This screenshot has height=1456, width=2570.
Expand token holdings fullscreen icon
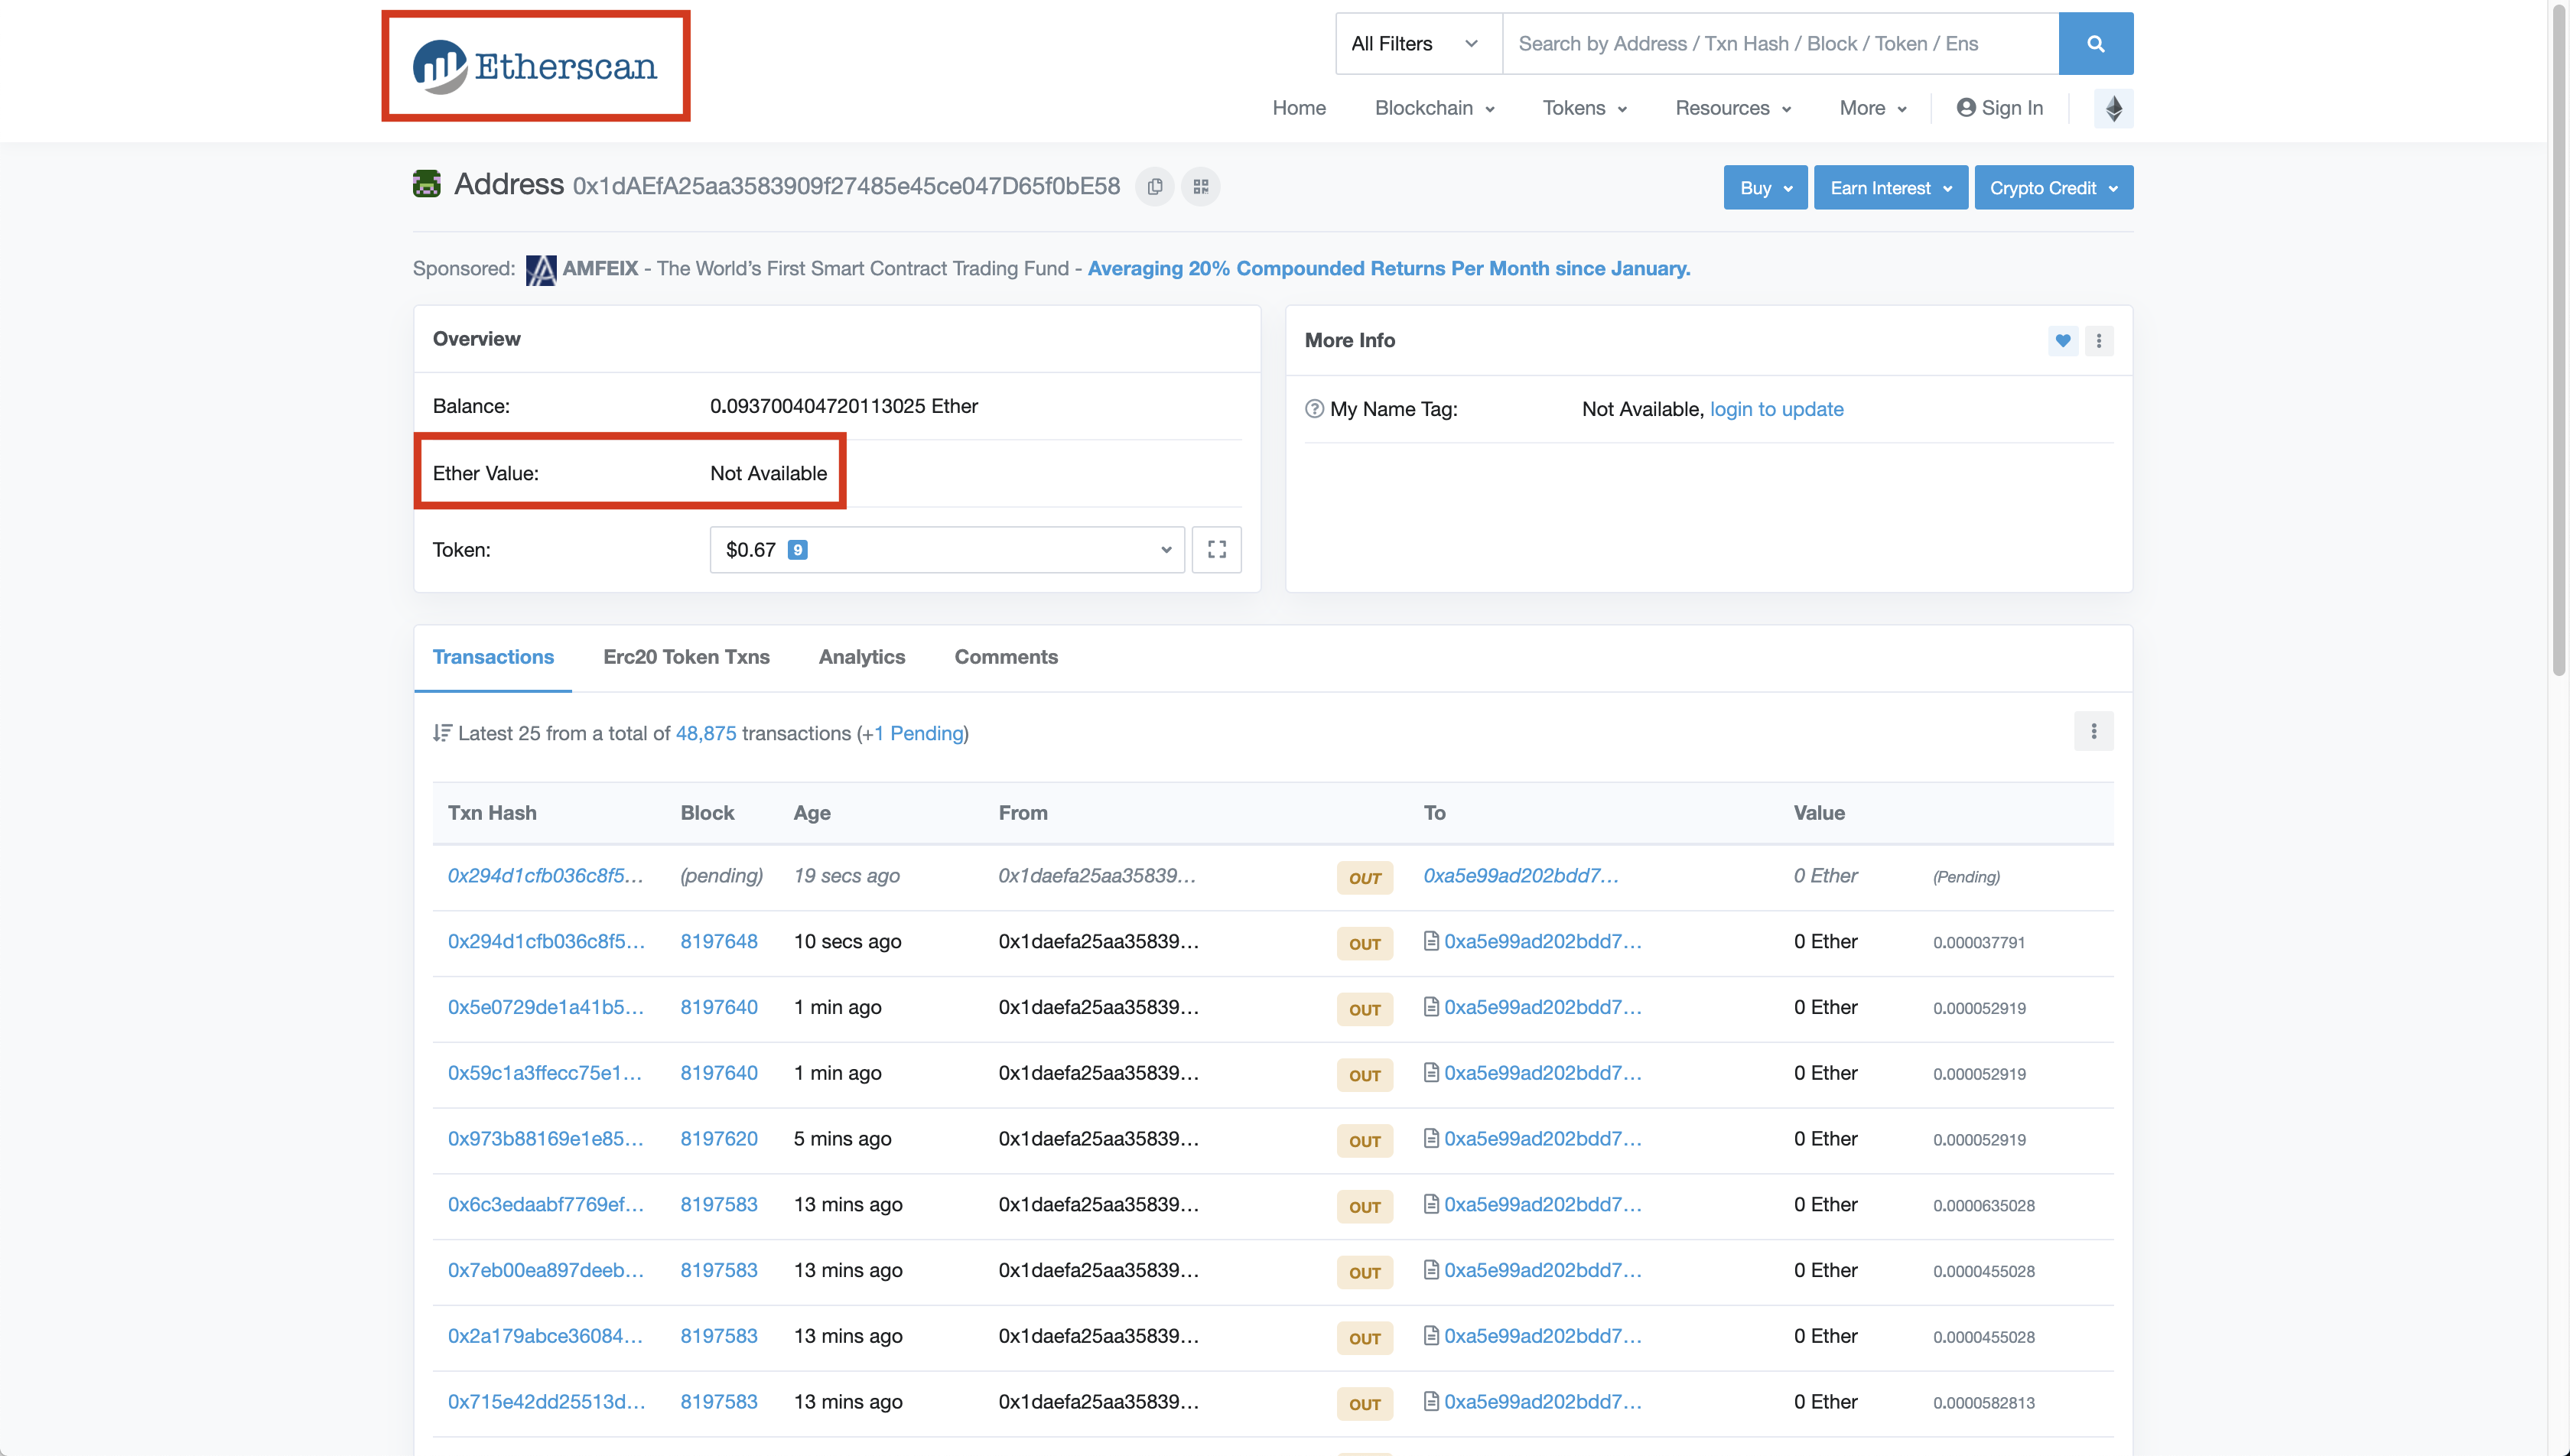point(1216,550)
